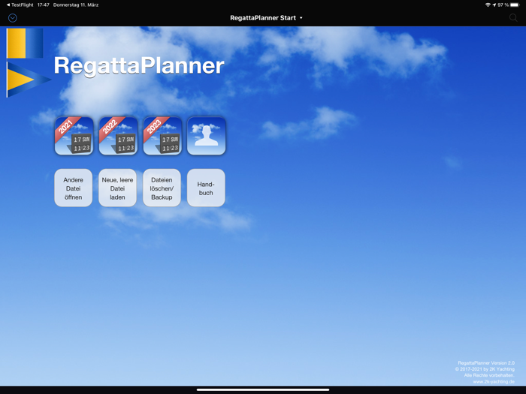
Task: Tap the search magnifier icon
Action: [513, 18]
